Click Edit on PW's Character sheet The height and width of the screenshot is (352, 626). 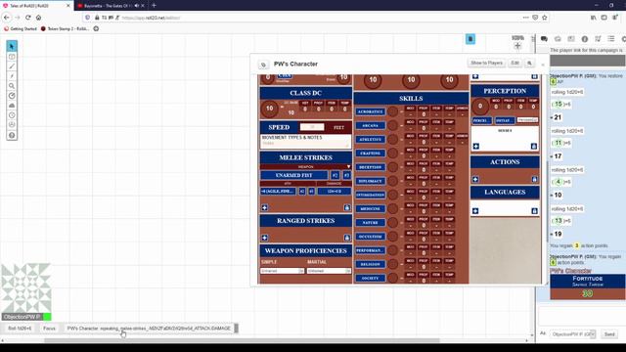pos(515,63)
